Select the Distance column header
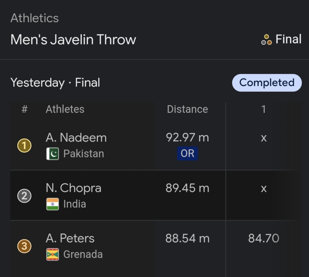The image size is (309, 277). point(187,109)
